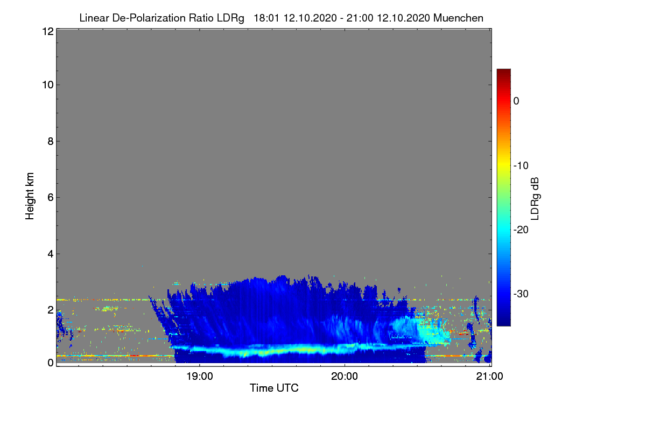The height and width of the screenshot is (431, 646).
Task: Click the 4 km height tick label
Action: [50, 253]
